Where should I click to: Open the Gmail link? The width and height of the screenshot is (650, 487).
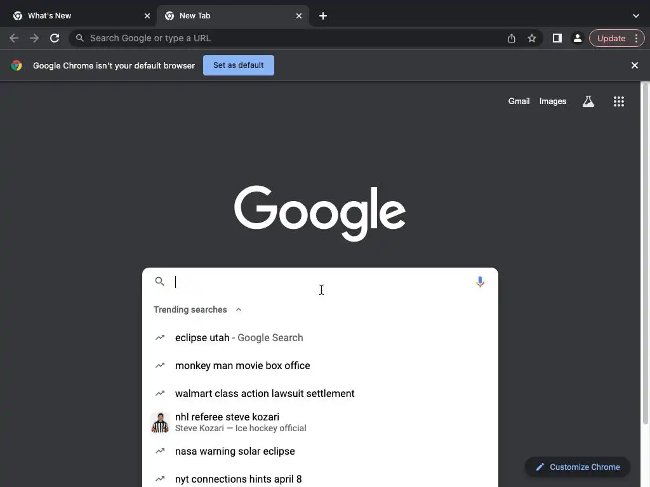coord(519,101)
